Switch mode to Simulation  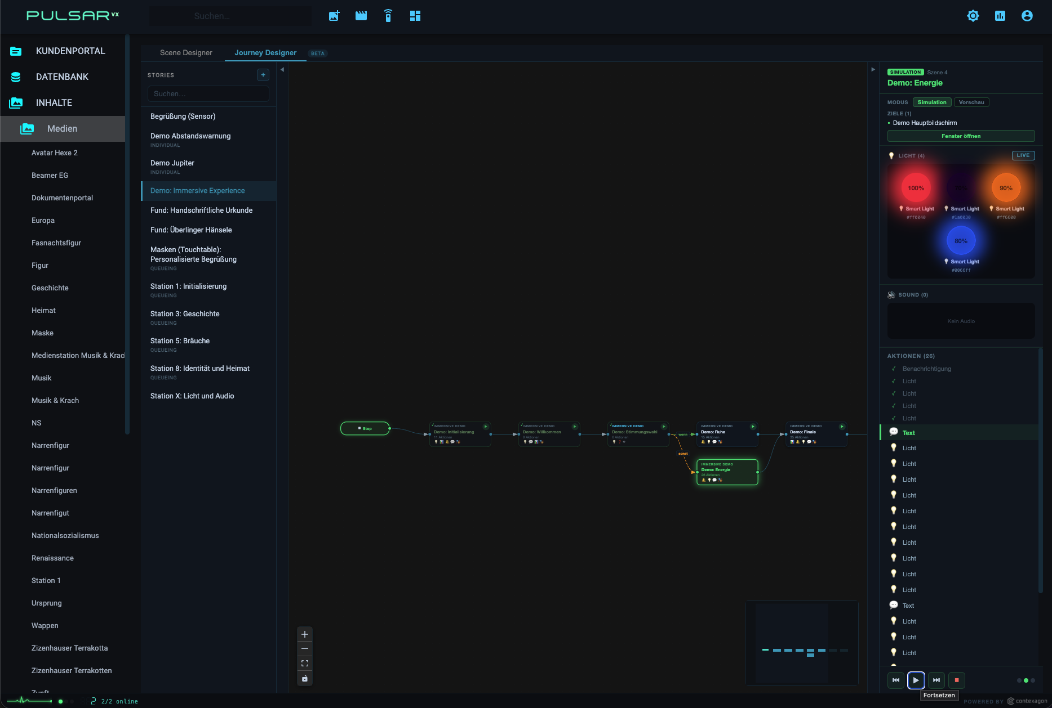(932, 102)
